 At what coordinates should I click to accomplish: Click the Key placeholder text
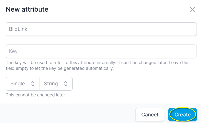point(13,51)
